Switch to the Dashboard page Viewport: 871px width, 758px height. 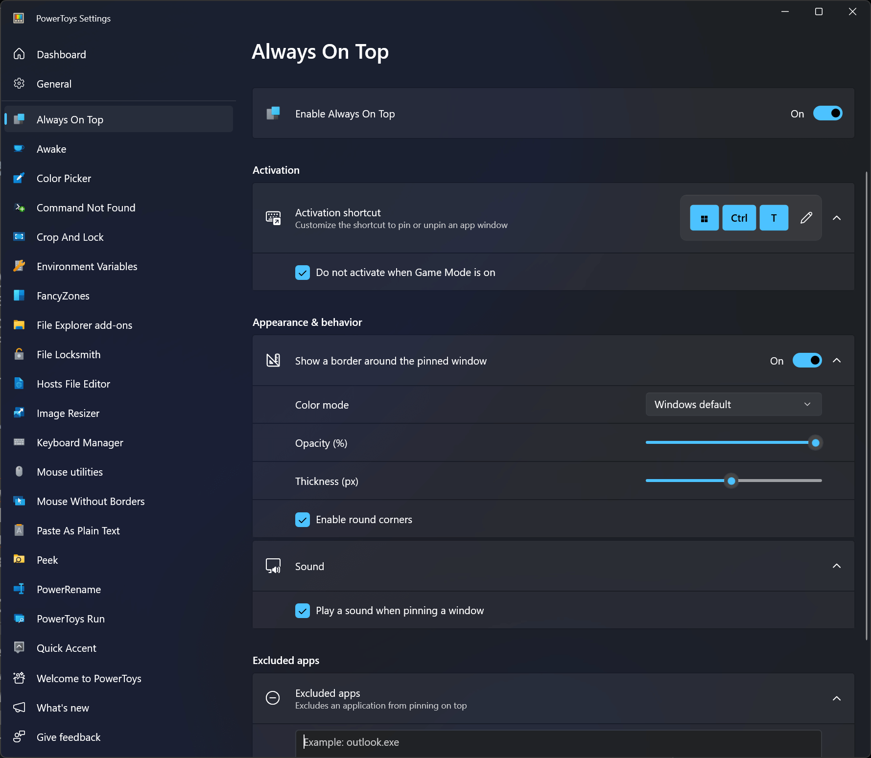61,54
